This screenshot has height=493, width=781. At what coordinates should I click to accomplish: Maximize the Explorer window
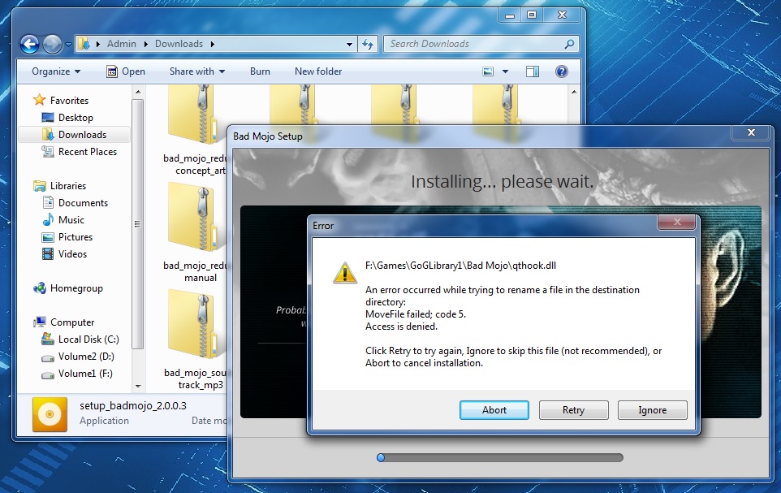coord(532,15)
